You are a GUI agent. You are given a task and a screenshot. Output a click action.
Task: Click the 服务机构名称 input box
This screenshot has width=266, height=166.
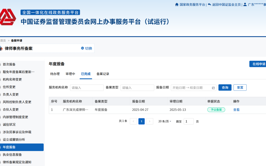[x=87, y=88]
